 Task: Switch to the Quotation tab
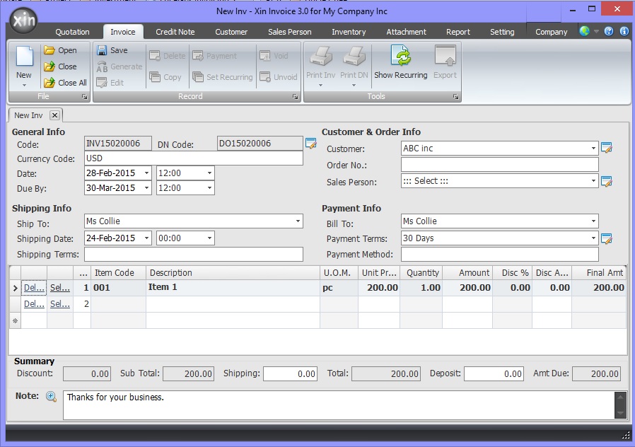[72, 32]
